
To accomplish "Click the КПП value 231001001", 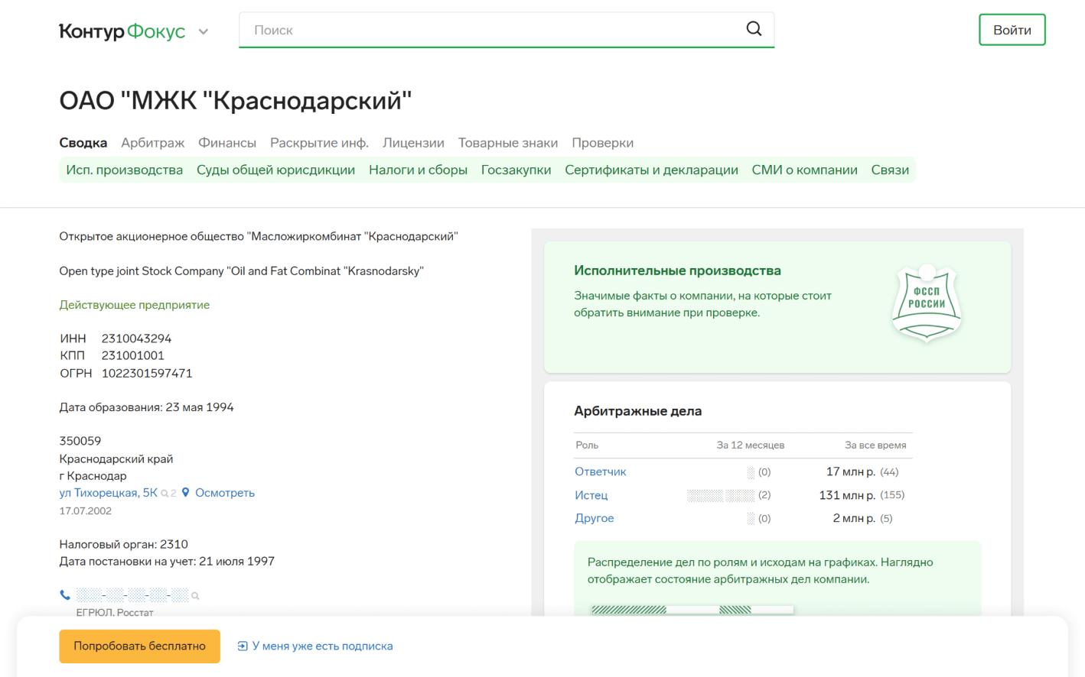I will point(133,355).
